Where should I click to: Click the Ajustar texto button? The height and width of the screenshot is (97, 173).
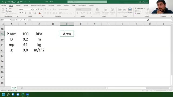[64, 9]
